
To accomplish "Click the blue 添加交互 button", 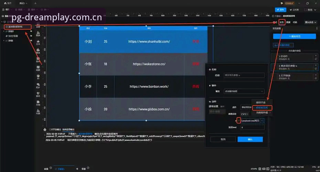I will 295,36.
